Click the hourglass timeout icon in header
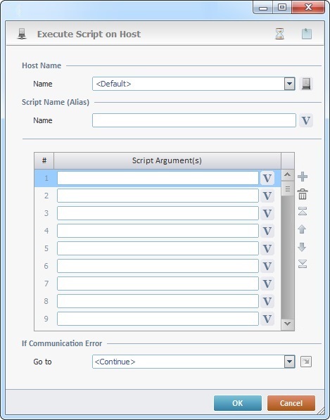The height and width of the screenshot is (420, 330). 279,34
